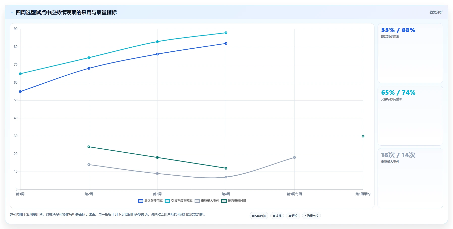Click the 周活跃使用率 point at 第3周
Viewport: 453px width, 229px height.
pos(157,54)
